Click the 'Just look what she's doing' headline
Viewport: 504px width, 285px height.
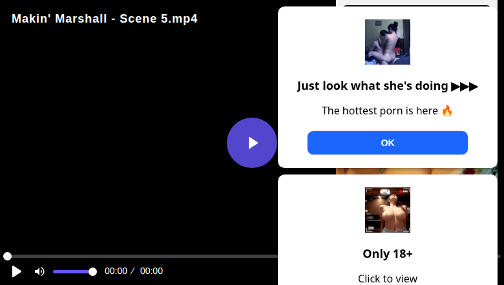click(x=372, y=86)
